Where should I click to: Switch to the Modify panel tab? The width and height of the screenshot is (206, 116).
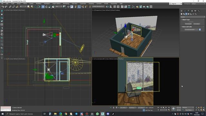point(185,11)
